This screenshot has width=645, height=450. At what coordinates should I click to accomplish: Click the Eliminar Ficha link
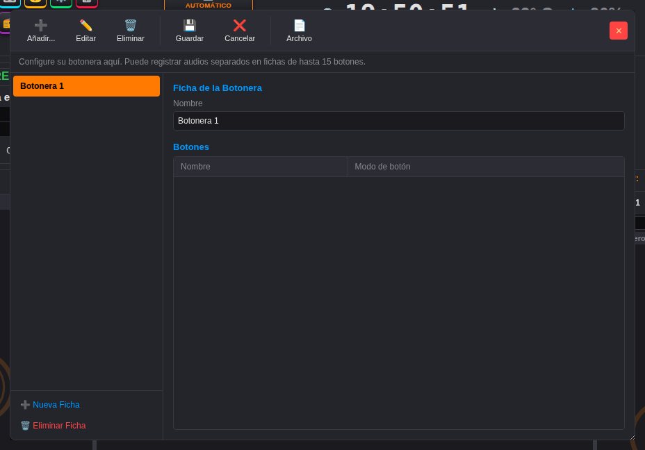coord(53,425)
